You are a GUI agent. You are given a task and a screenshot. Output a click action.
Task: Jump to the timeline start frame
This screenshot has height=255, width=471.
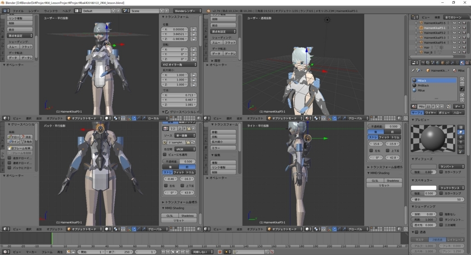pyautogui.click(x=163, y=252)
